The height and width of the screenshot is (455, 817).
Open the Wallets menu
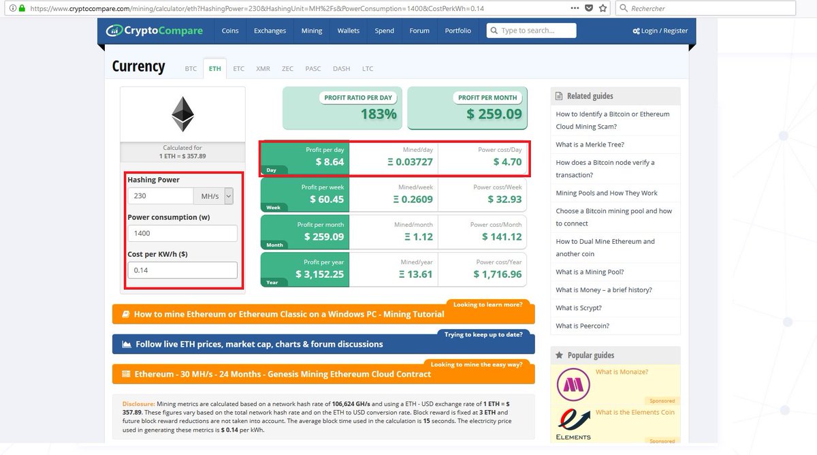[348, 31]
